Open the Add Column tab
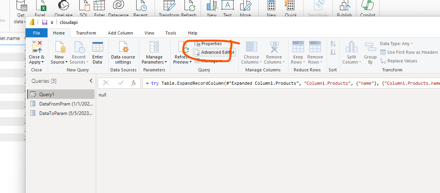Image resolution: width=440 pixels, height=193 pixels. 120,33
